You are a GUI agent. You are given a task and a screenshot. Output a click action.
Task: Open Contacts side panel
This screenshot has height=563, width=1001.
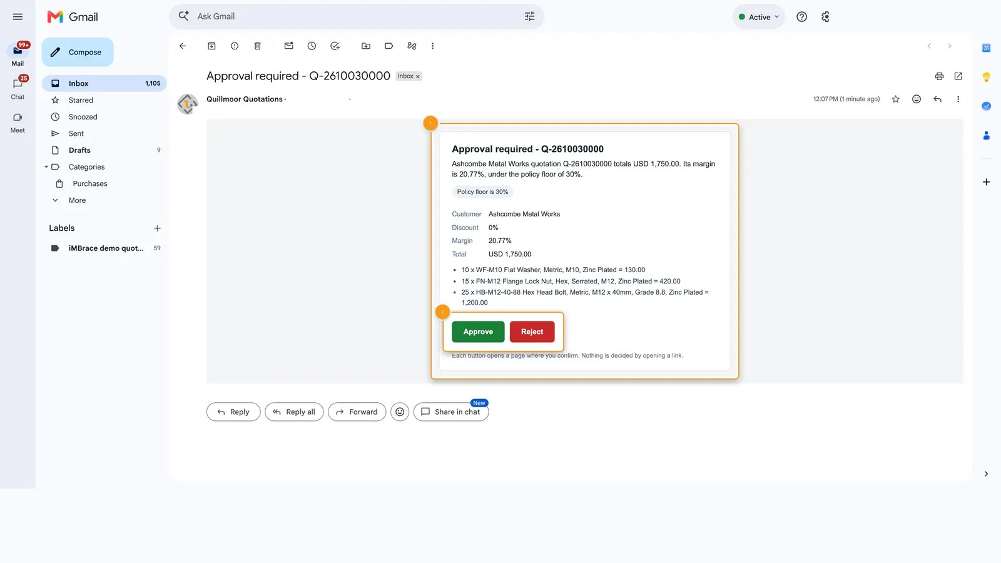[x=986, y=135]
